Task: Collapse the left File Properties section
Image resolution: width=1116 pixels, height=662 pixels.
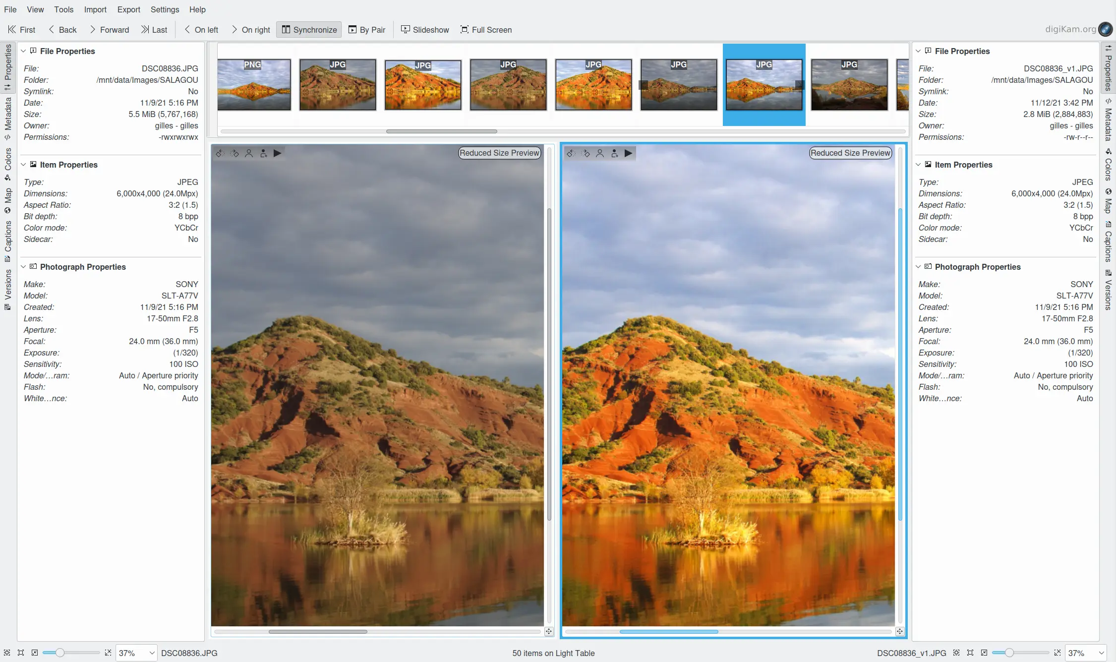Action: pyautogui.click(x=23, y=51)
